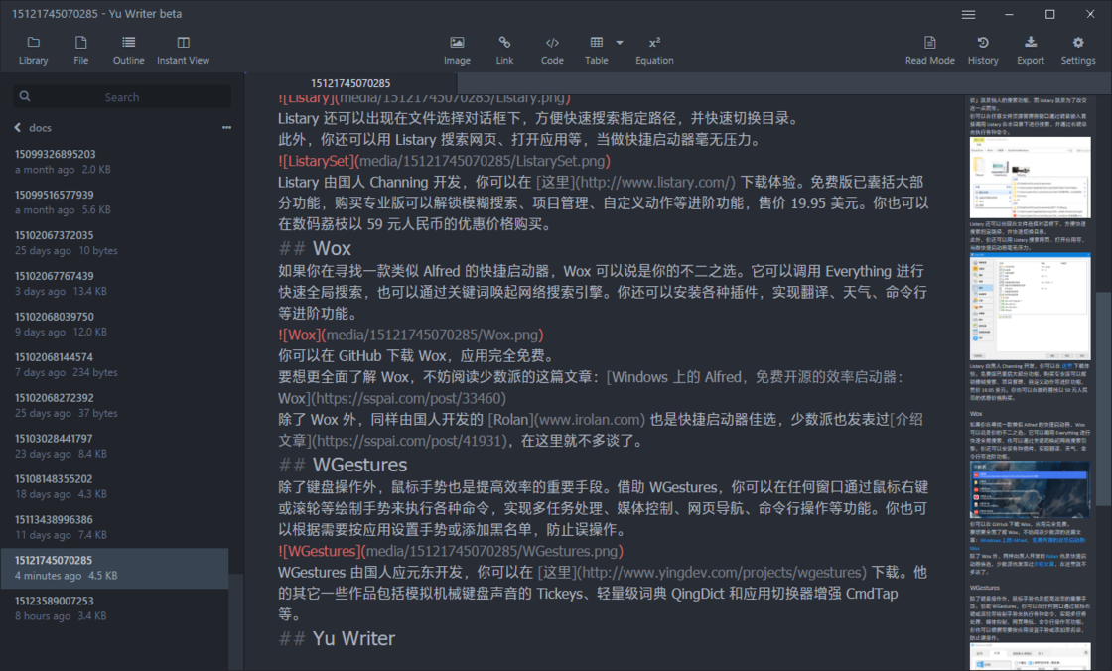The image size is (1112, 671).
Task: Click the listary.com link in editor
Action: [656, 183]
